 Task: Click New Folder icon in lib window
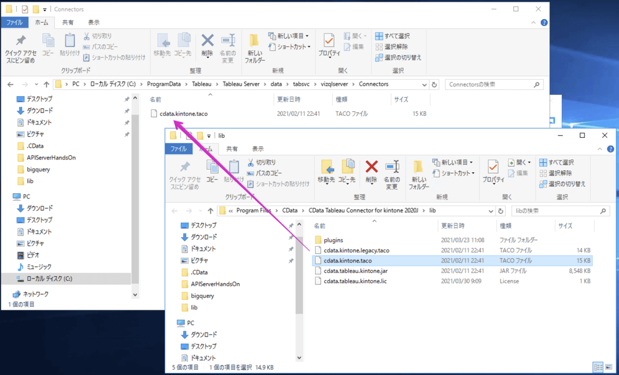tap(419, 175)
